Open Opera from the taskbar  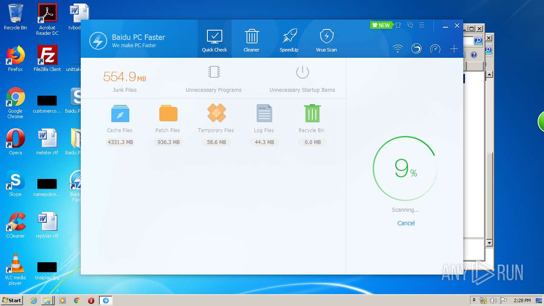91,300
